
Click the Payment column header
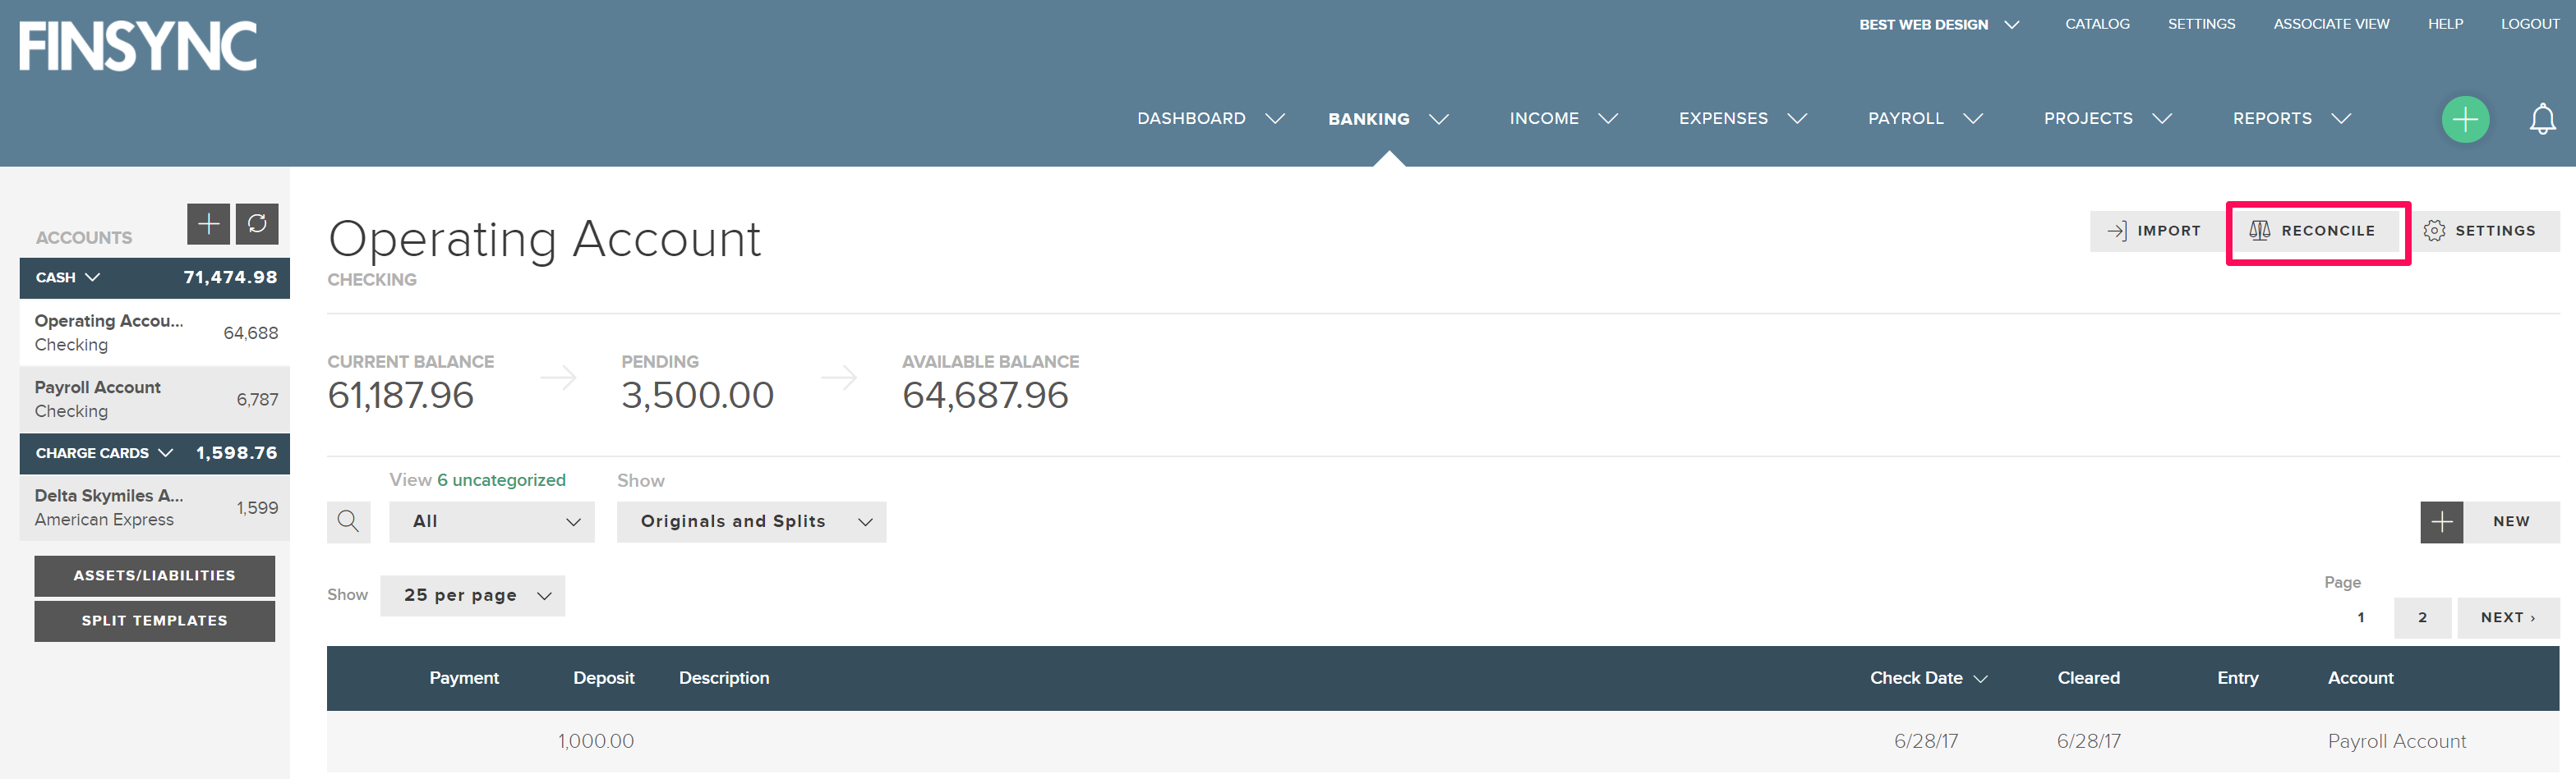pos(464,678)
